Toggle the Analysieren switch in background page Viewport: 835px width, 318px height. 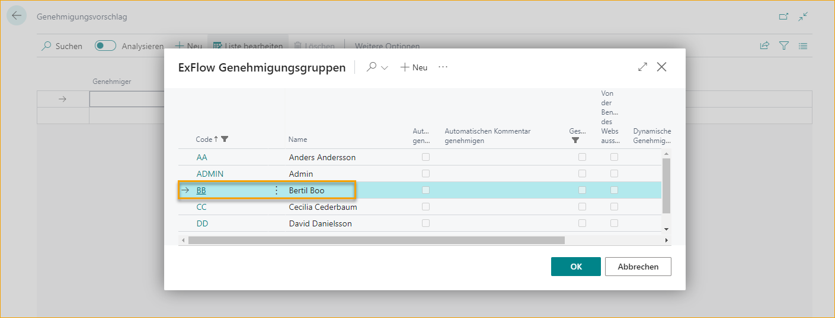pos(105,46)
